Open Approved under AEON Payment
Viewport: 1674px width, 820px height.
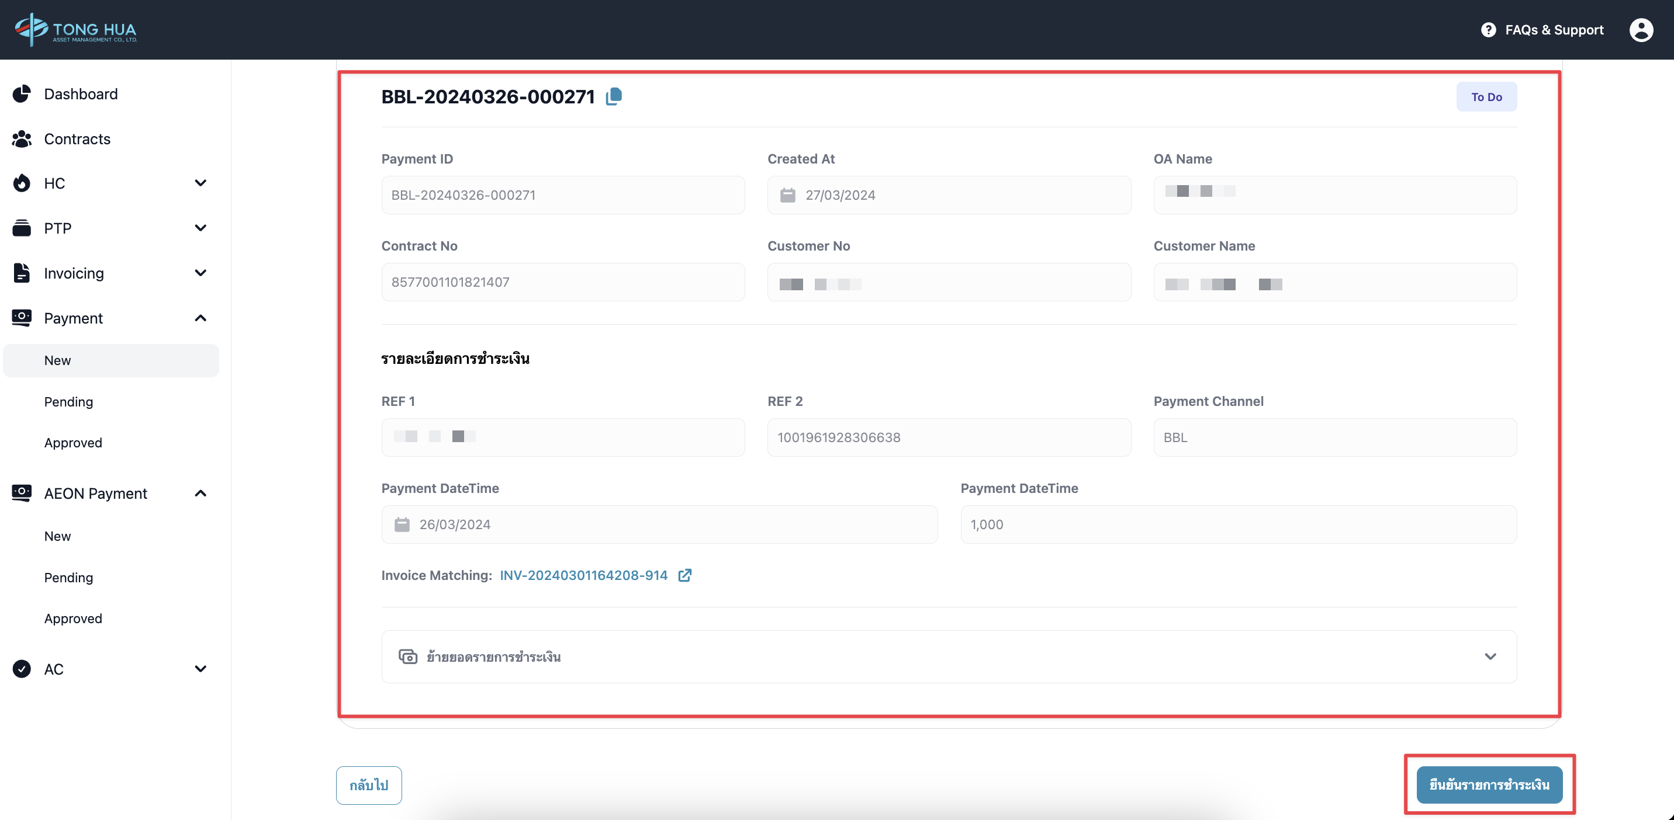[73, 618]
